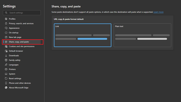Choose the Plain text paste format
181x102 pixels.
tap(142, 35)
